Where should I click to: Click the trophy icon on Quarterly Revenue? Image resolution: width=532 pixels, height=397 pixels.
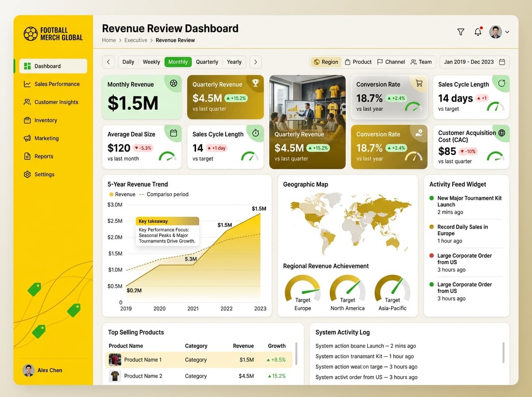pos(255,82)
